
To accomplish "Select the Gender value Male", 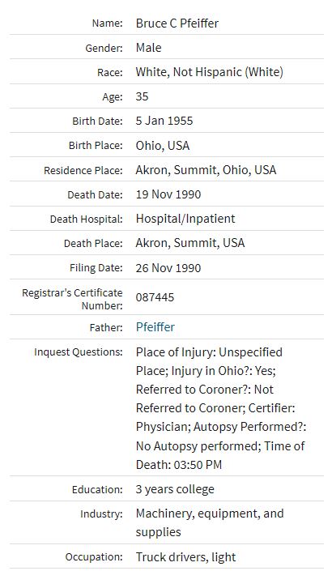I will (x=148, y=48).
